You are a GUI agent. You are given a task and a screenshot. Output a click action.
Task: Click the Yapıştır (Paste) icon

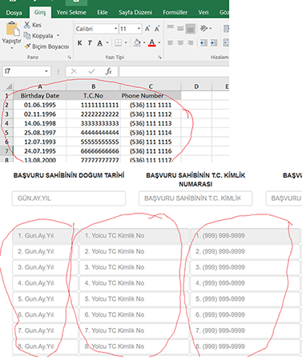(x=12, y=29)
